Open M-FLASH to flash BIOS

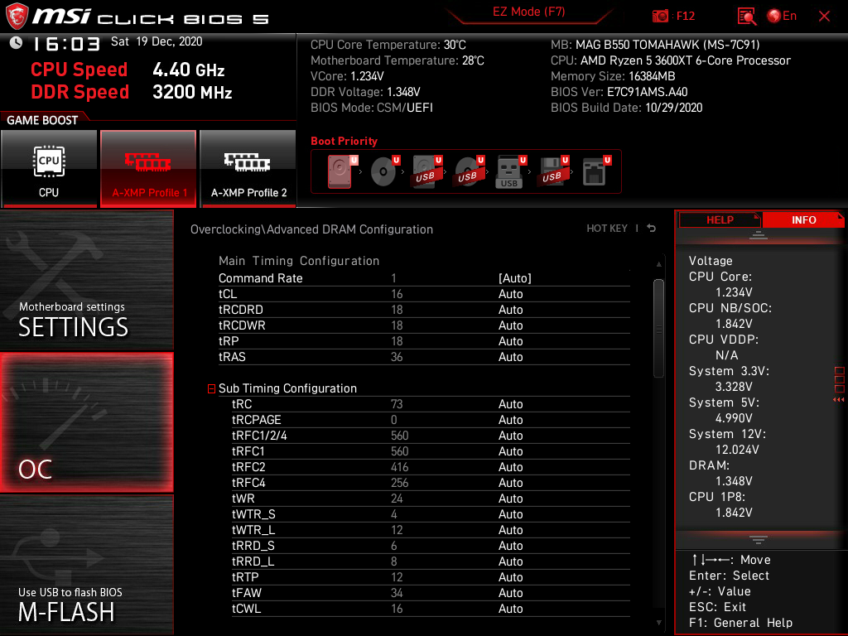tap(86, 565)
